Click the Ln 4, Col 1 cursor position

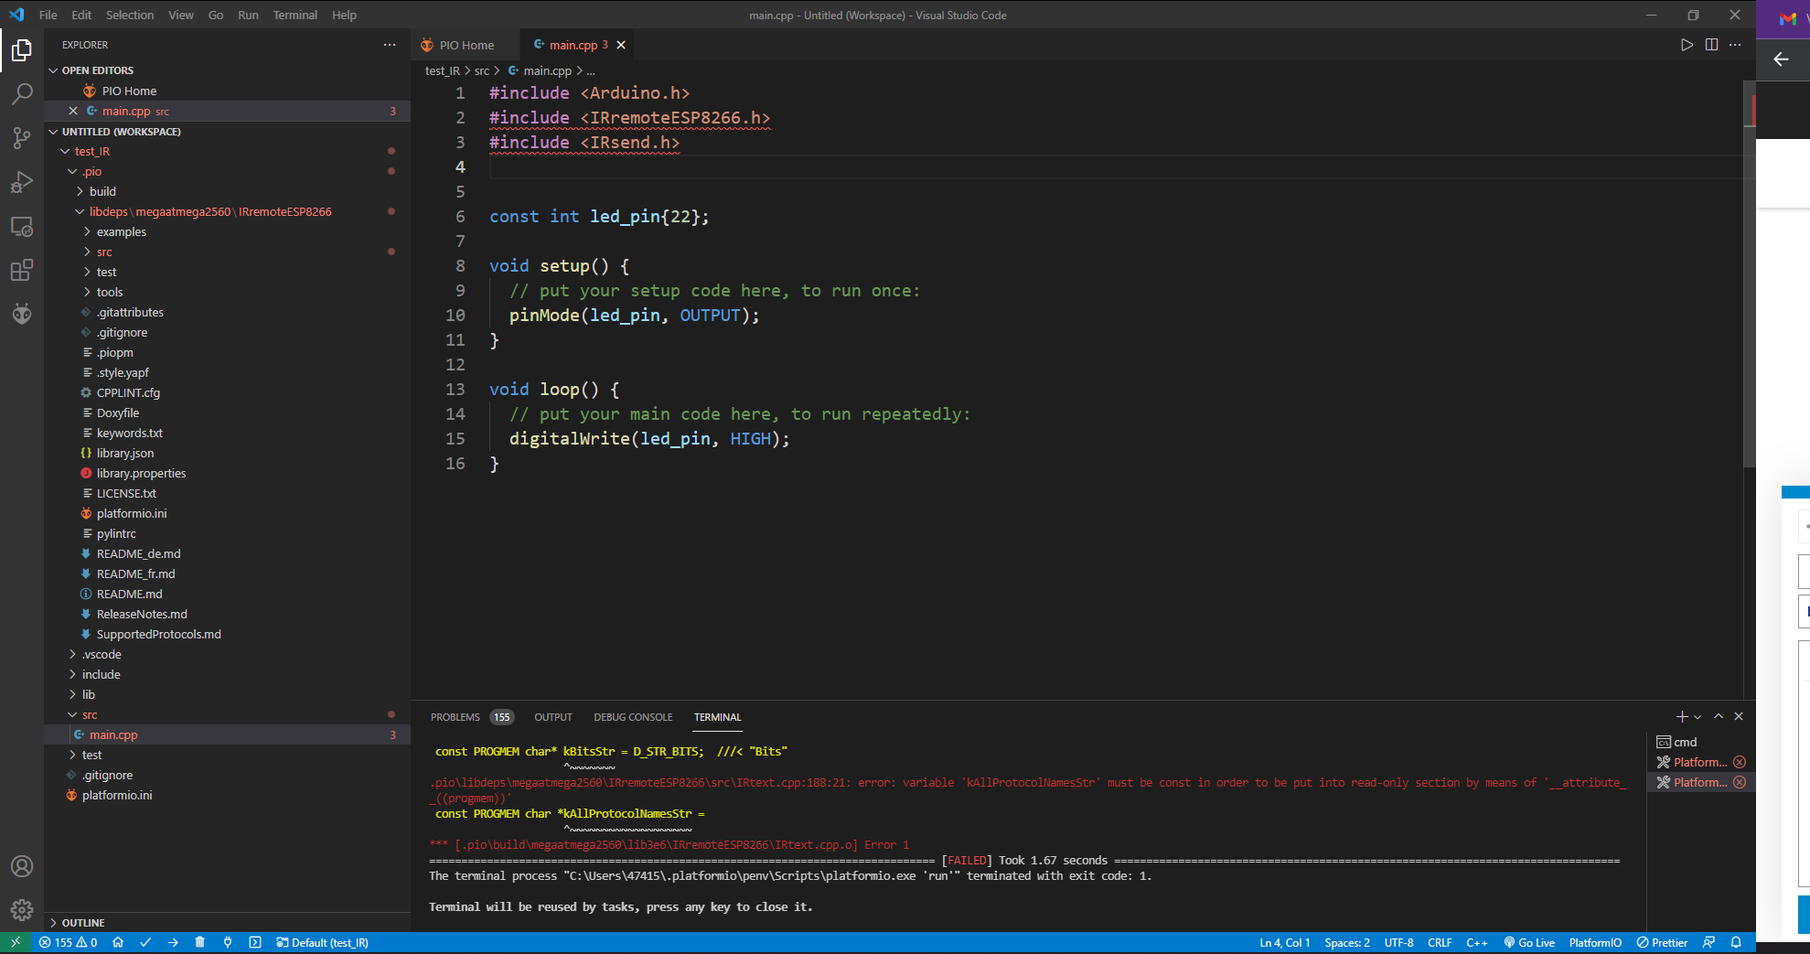coord(1284,942)
